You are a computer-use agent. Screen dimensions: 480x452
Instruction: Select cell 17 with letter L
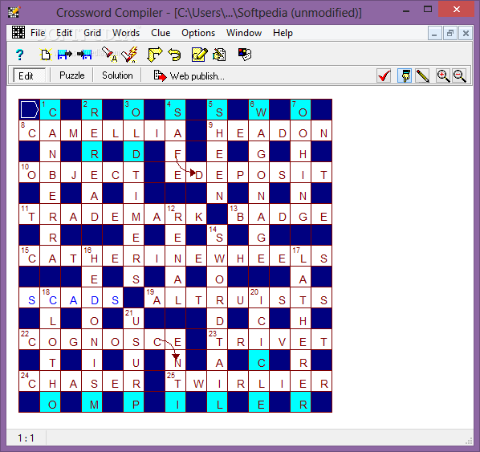(301, 256)
